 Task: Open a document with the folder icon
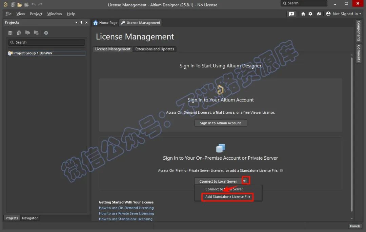(20, 4)
